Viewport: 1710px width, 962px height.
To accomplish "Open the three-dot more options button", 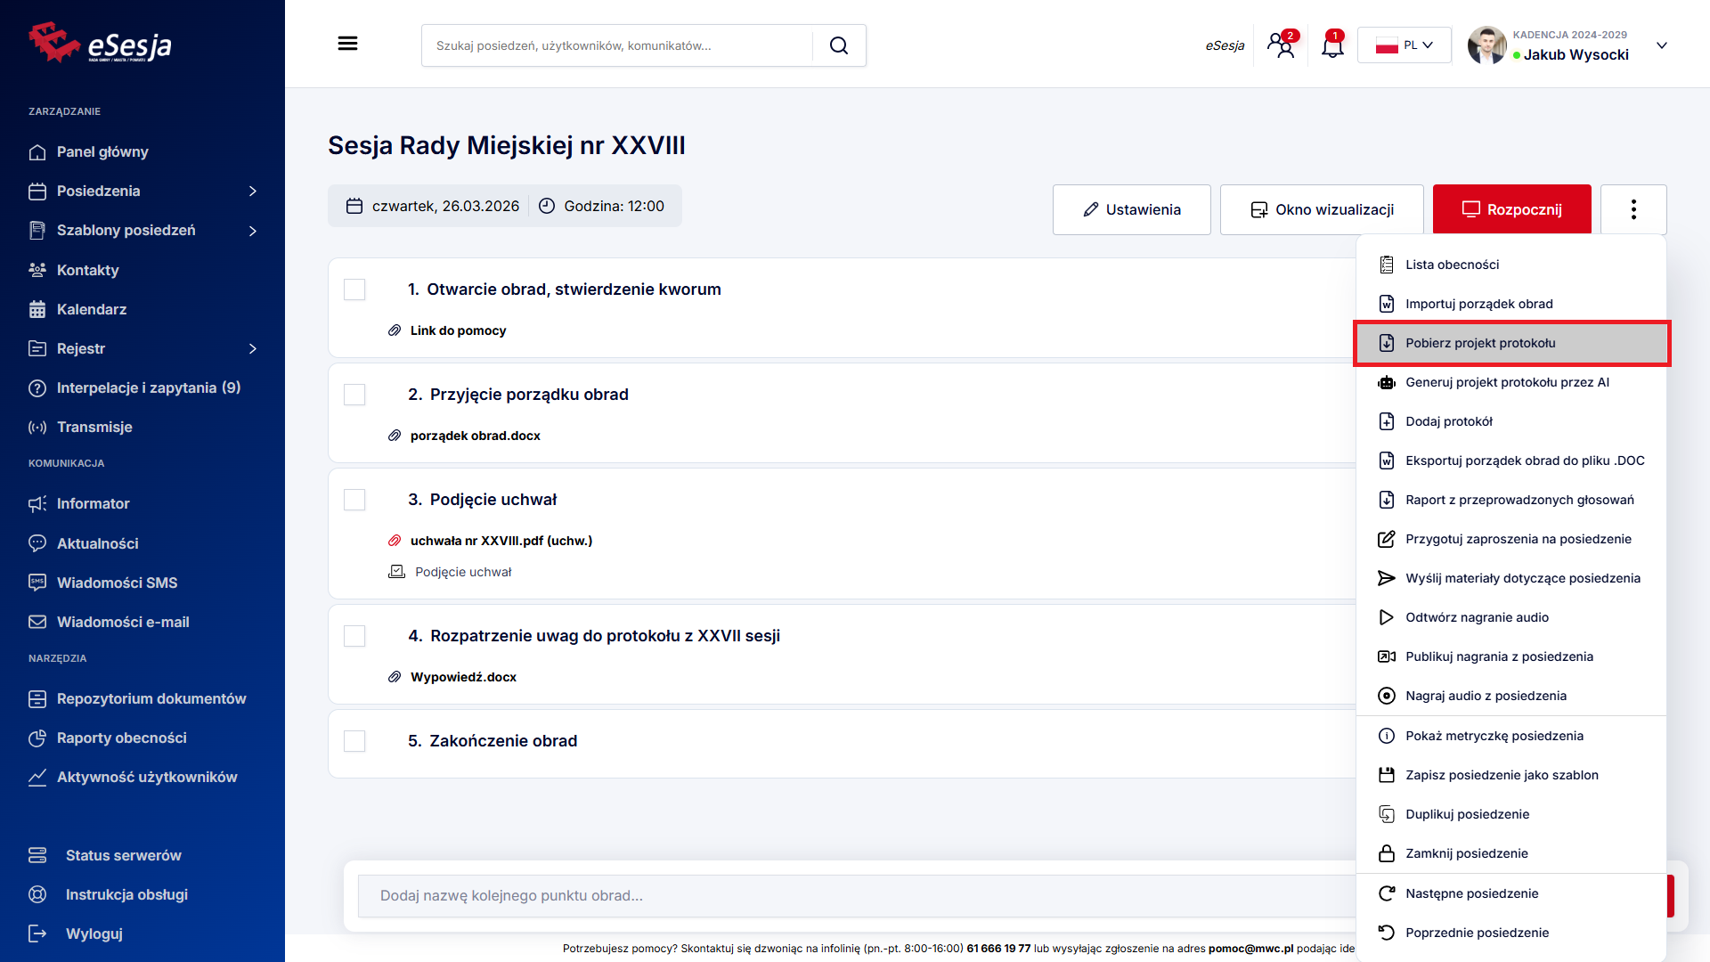I will click(1633, 209).
